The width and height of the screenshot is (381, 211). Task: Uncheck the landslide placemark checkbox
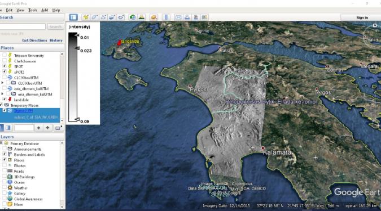click(5, 100)
